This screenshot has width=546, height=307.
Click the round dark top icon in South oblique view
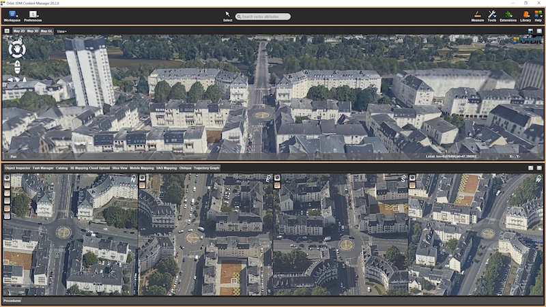pos(277,178)
